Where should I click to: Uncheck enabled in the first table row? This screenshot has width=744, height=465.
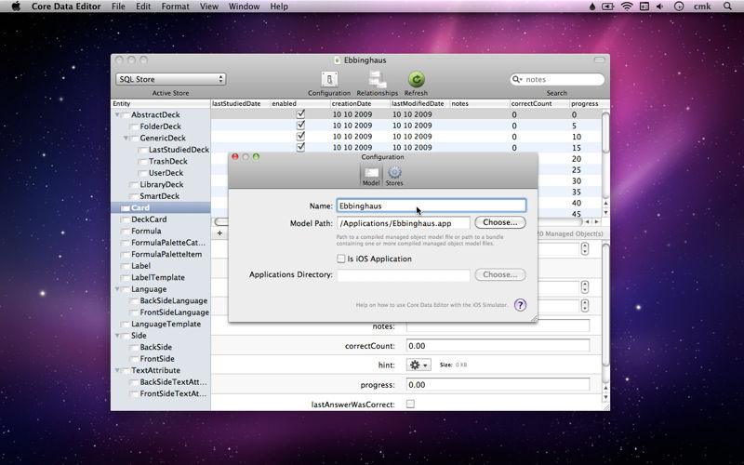[300, 114]
